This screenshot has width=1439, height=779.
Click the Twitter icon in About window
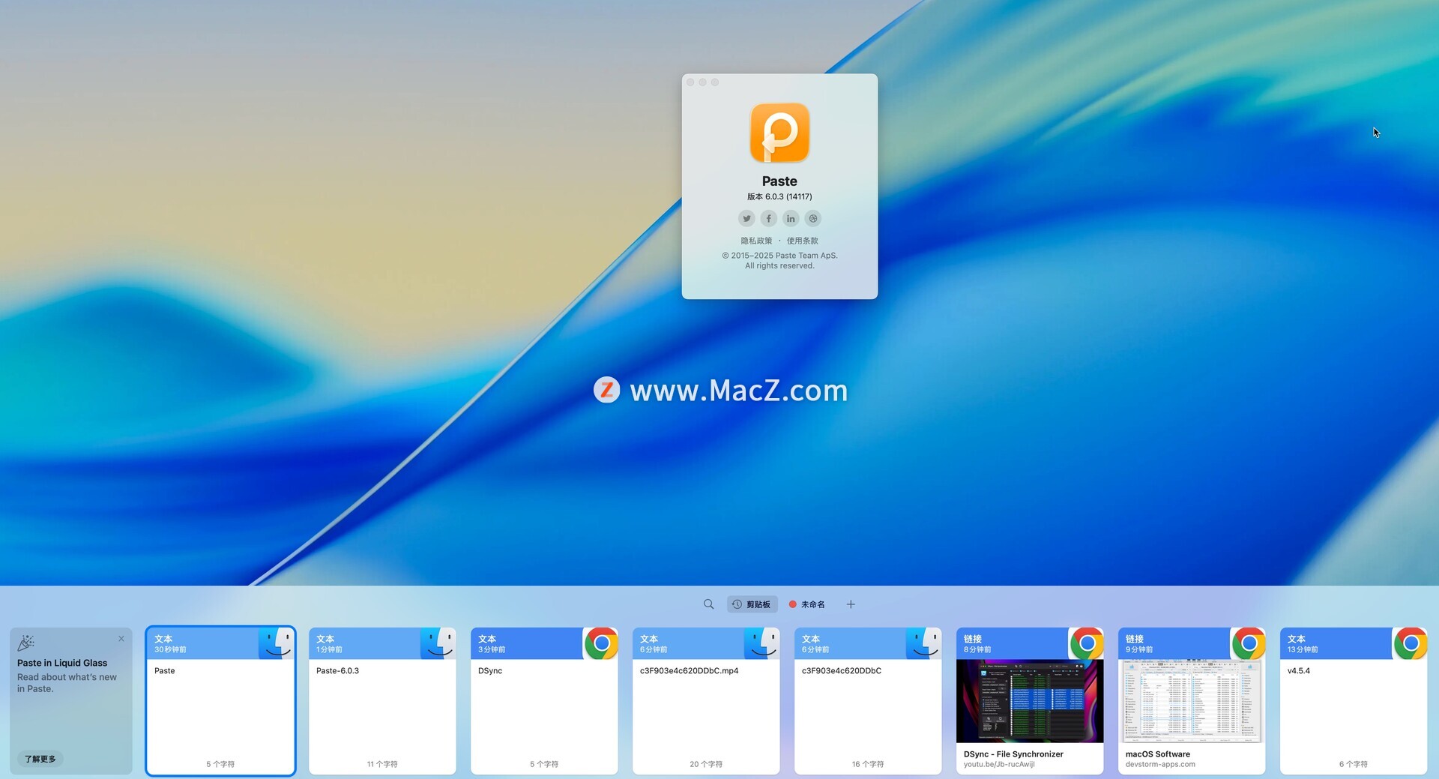pos(746,218)
